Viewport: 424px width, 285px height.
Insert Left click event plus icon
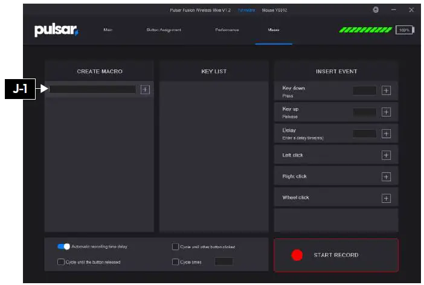pos(386,155)
